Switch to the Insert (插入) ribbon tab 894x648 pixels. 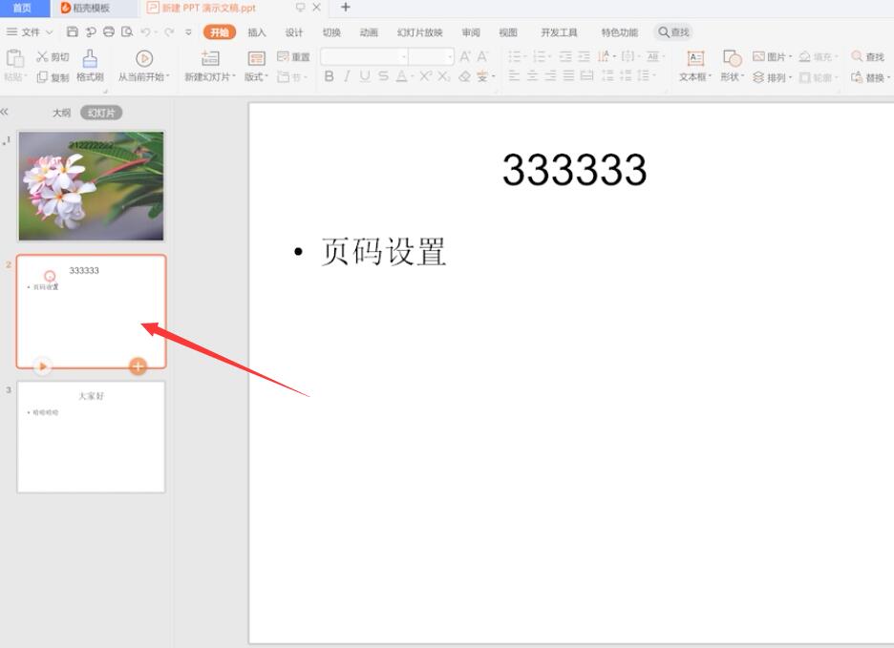(257, 32)
